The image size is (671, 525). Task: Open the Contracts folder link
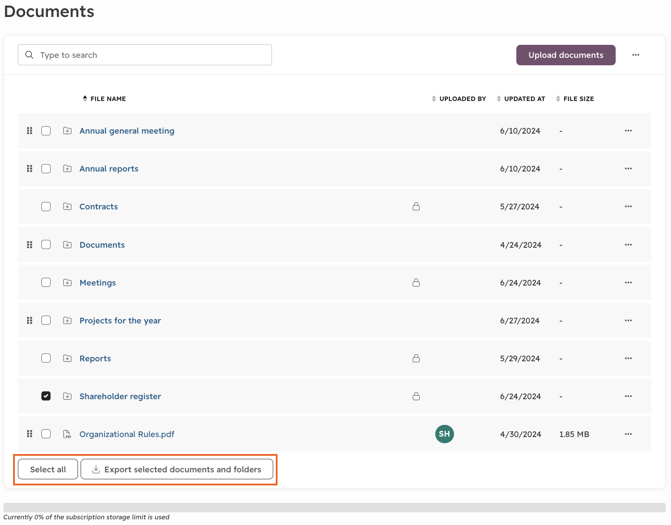pyautogui.click(x=98, y=206)
